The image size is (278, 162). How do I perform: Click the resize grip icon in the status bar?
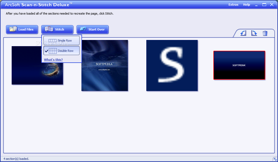(x=275, y=160)
